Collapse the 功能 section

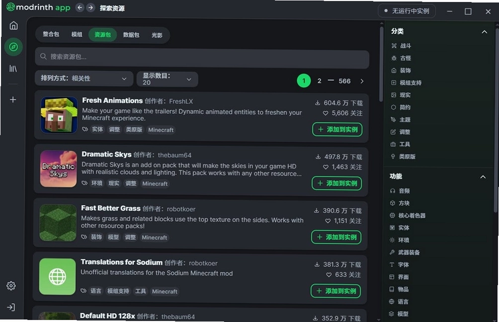click(483, 177)
